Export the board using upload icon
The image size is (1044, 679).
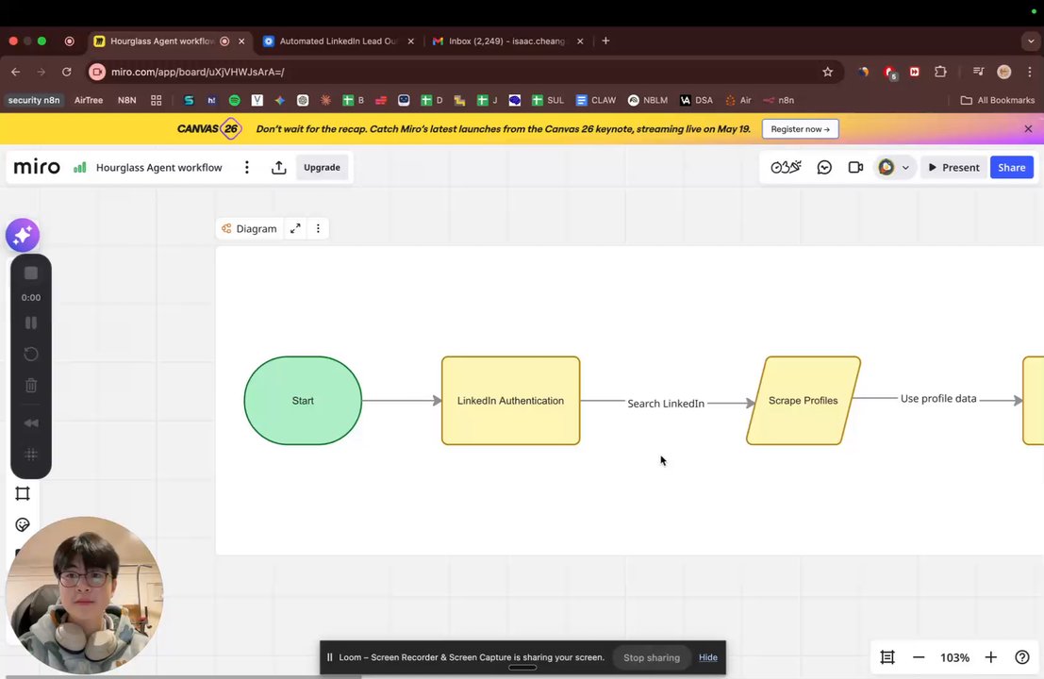click(279, 167)
